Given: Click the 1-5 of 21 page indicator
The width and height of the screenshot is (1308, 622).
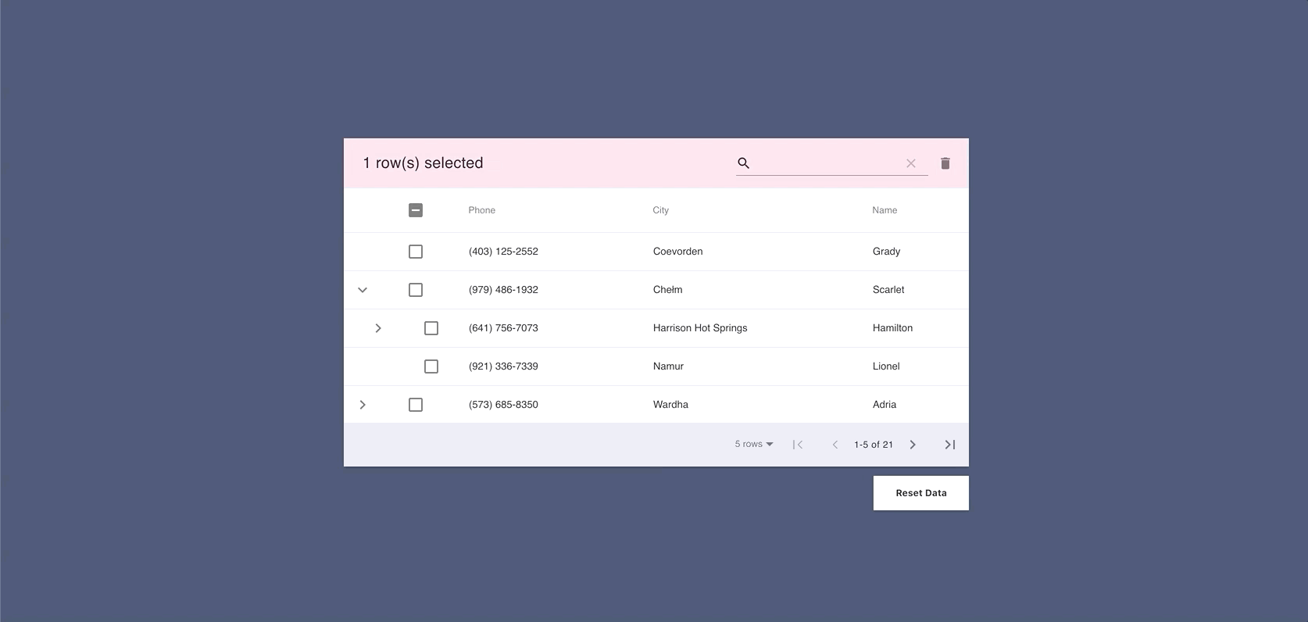Looking at the screenshot, I should (874, 445).
